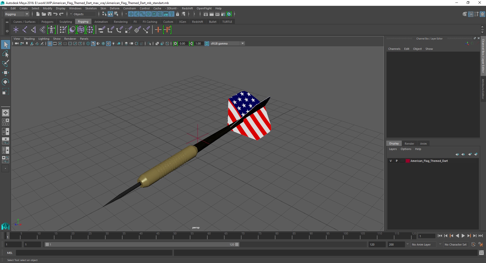Choose the Paint selection tool

tap(6, 63)
